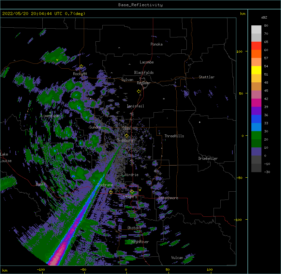
Task: Click the RedDeer label
Action: click(143, 83)
